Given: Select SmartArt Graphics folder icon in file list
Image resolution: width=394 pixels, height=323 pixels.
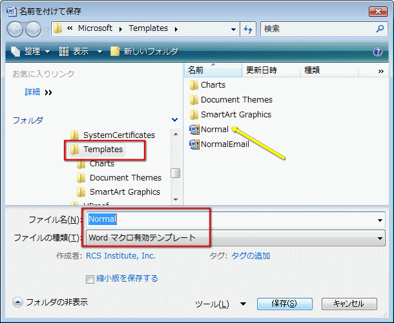Looking at the screenshot, I should pos(194,115).
